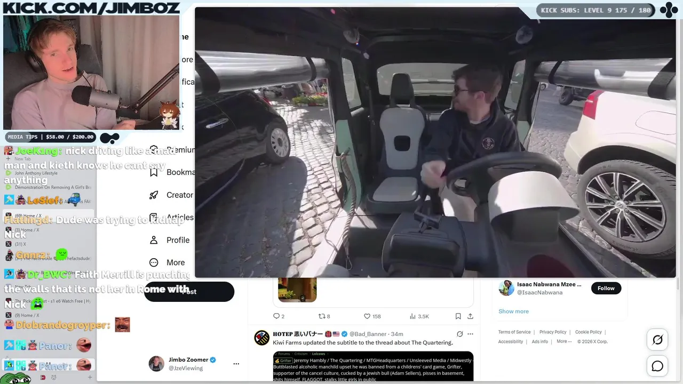Click the small video thumbnail in post
This screenshot has height=384, width=683.
click(297, 290)
